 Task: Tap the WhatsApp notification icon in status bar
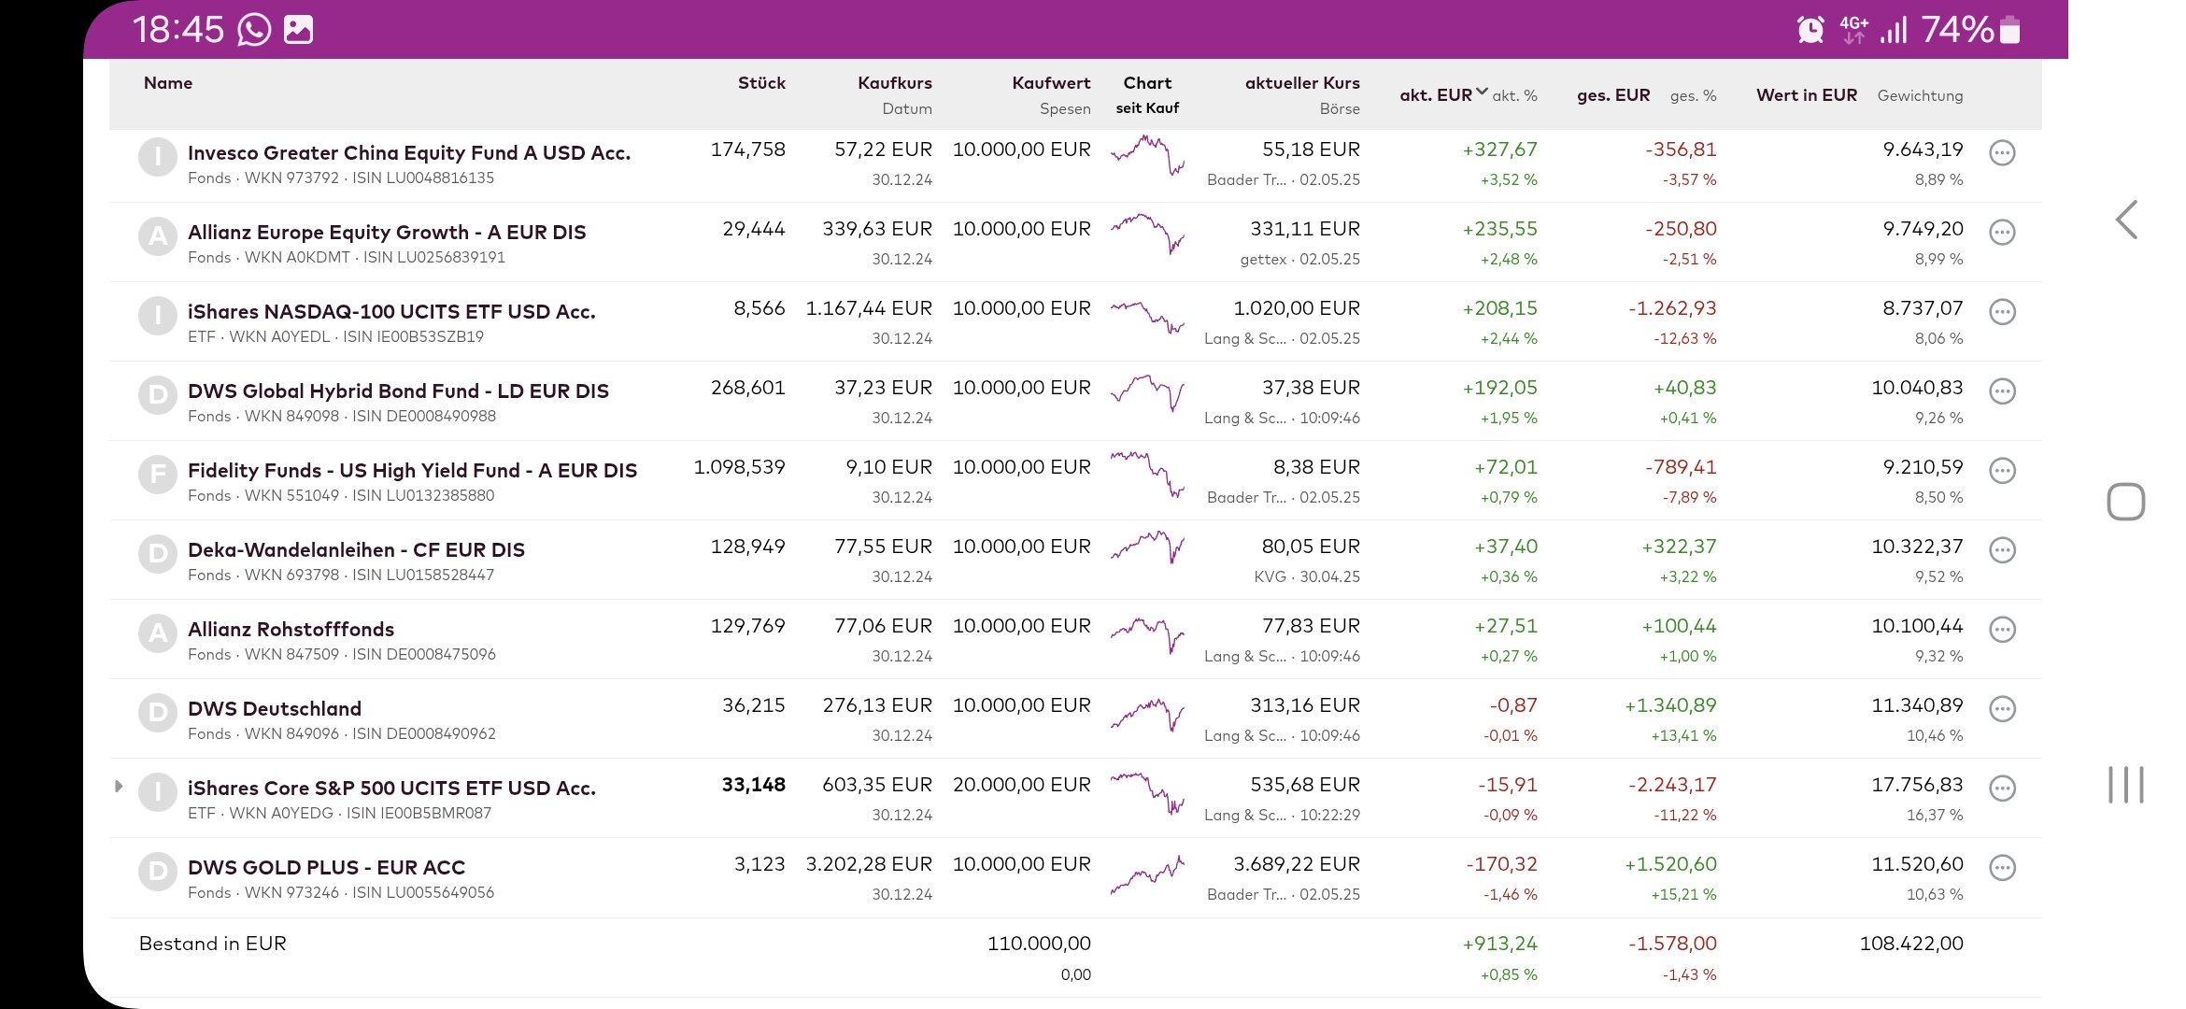point(254,30)
